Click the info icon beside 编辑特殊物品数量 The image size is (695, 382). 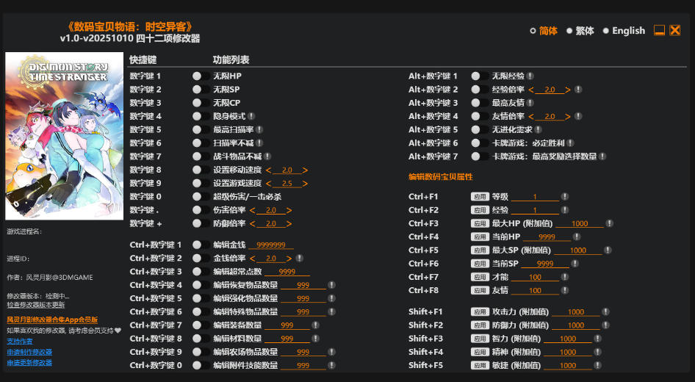tap(331, 311)
